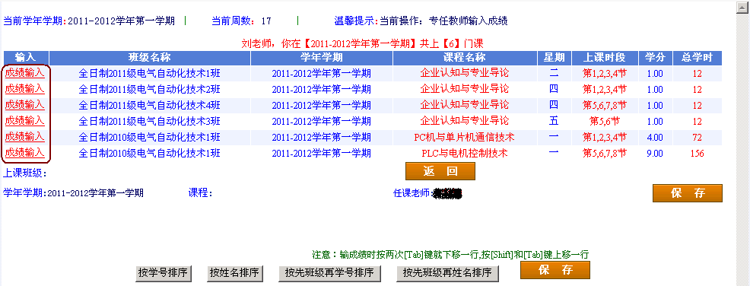Click the 返回 button
This screenshot has height=286, width=750.
pos(440,171)
